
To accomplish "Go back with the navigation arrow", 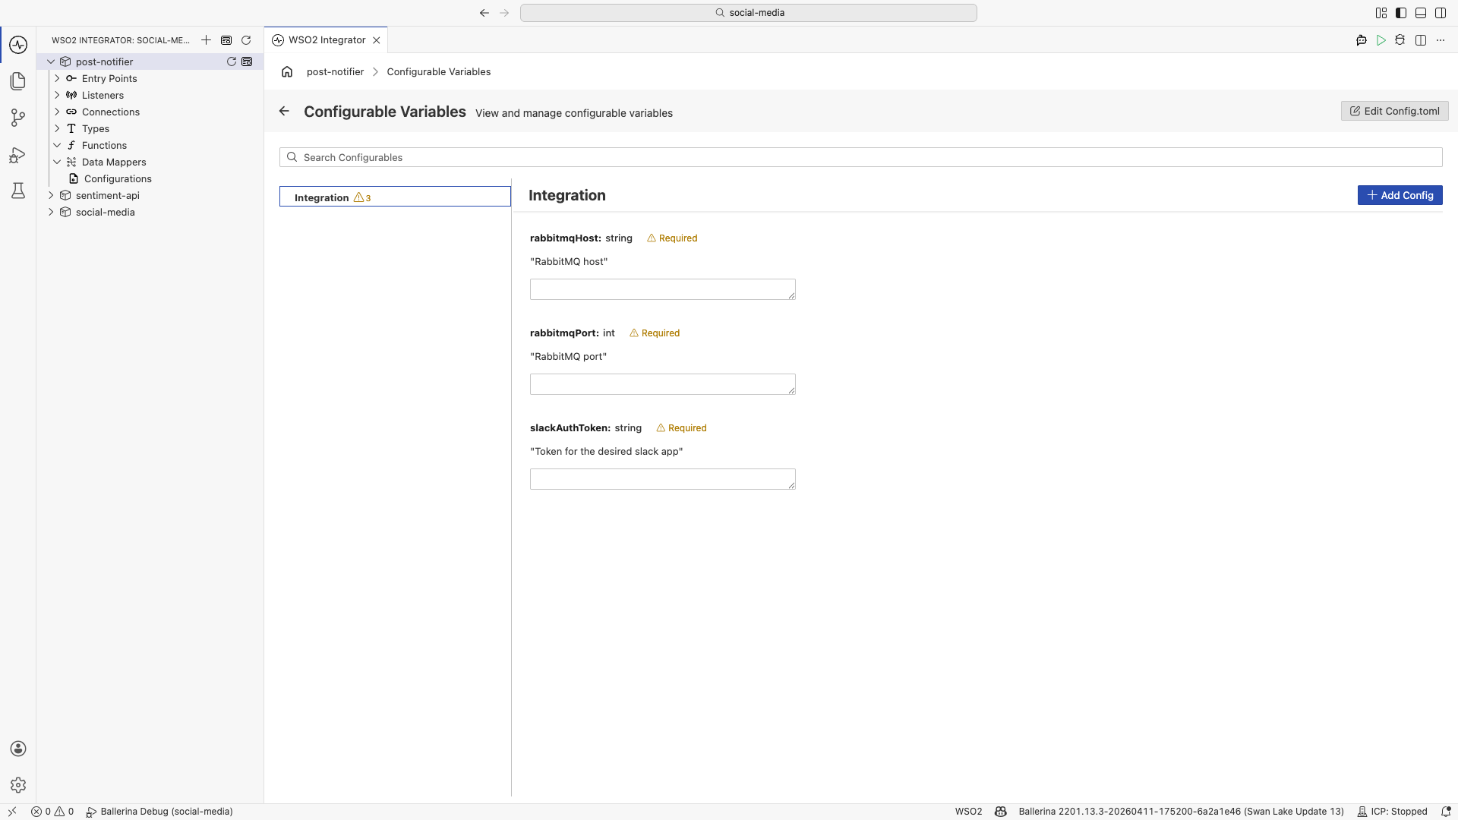I will coord(484,13).
